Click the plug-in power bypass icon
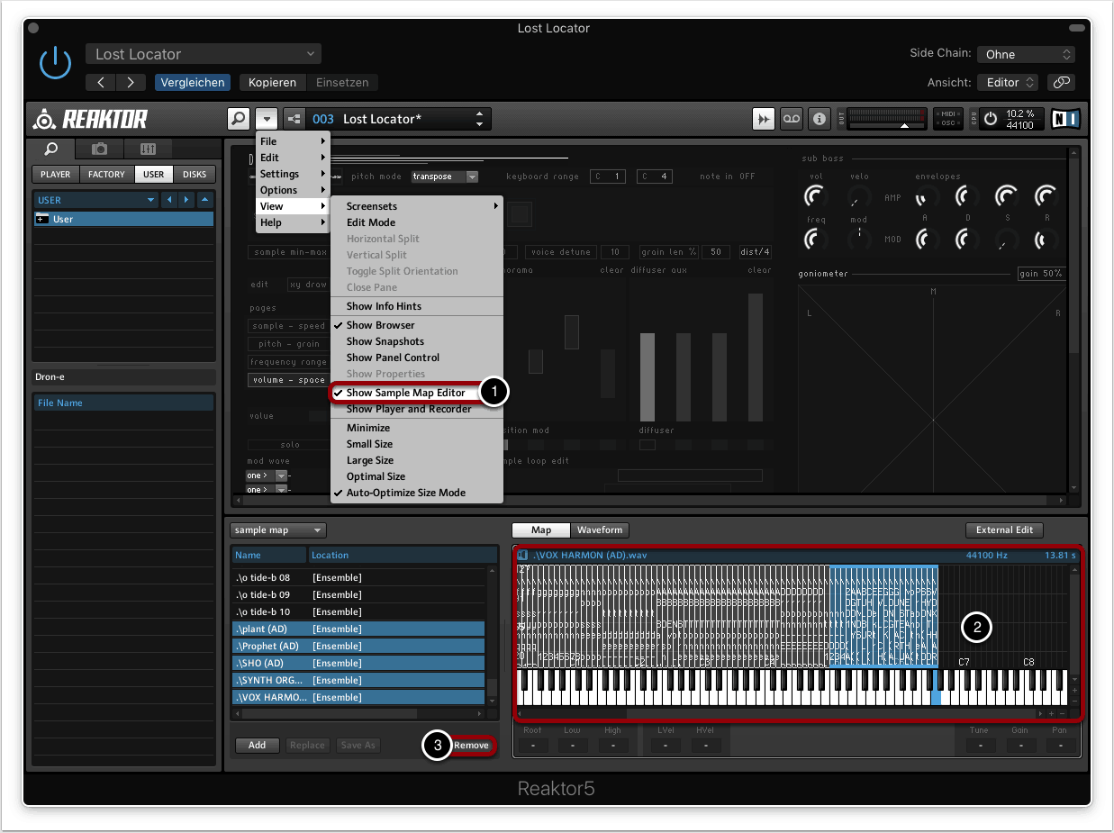This screenshot has height=833, width=1114. pyautogui.click(x=55, y=62)
